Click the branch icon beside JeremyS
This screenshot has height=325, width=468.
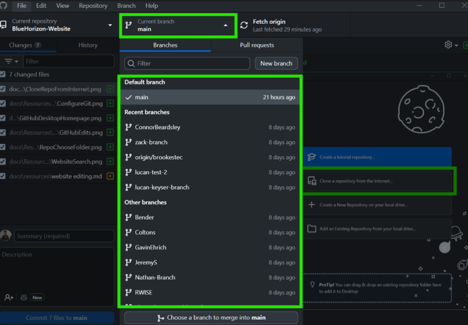click(x=128, y=262)
